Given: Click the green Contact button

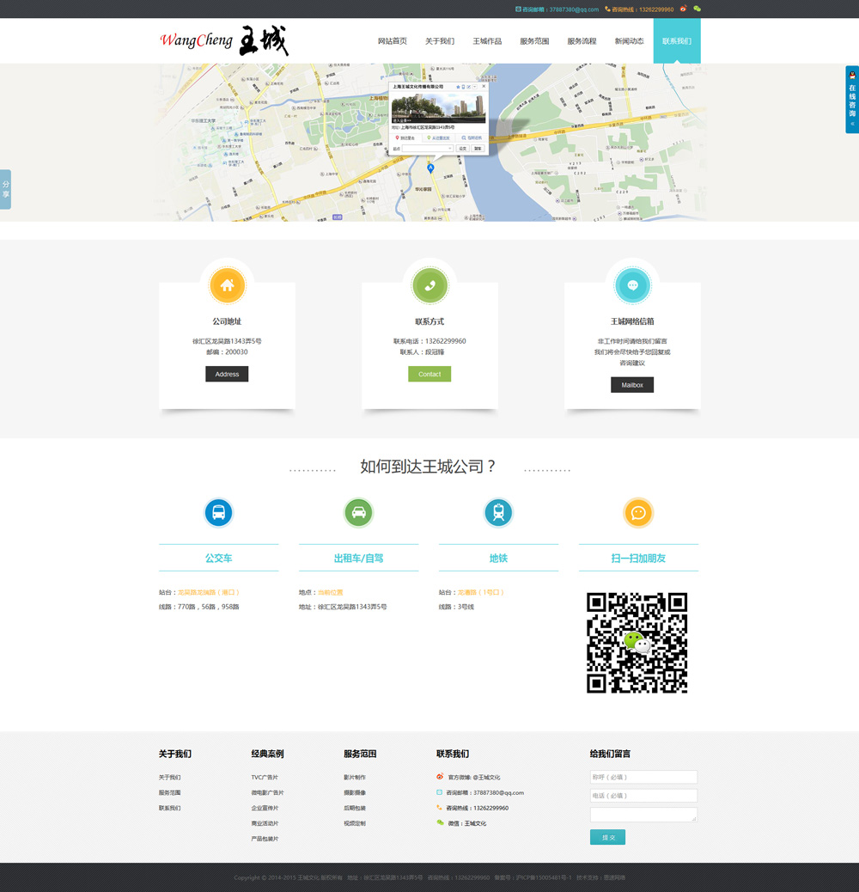Looking at the screenshot, I should point(429,374).
